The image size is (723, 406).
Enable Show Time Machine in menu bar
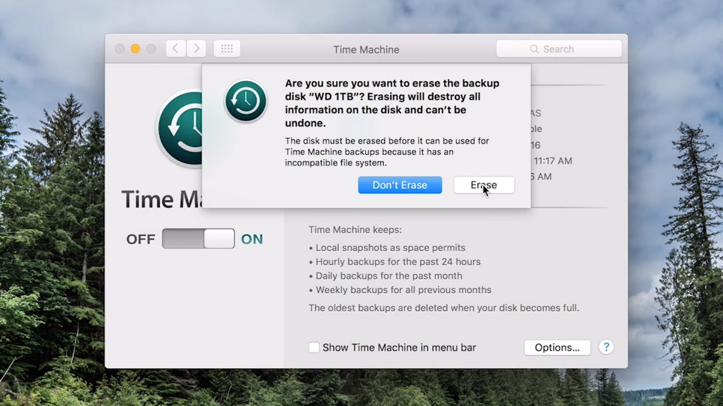(x=314, y=347)
